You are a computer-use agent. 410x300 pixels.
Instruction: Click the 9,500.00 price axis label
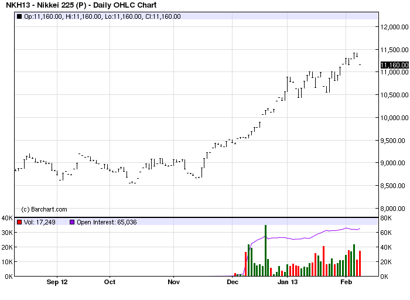(x=393, y=141)
